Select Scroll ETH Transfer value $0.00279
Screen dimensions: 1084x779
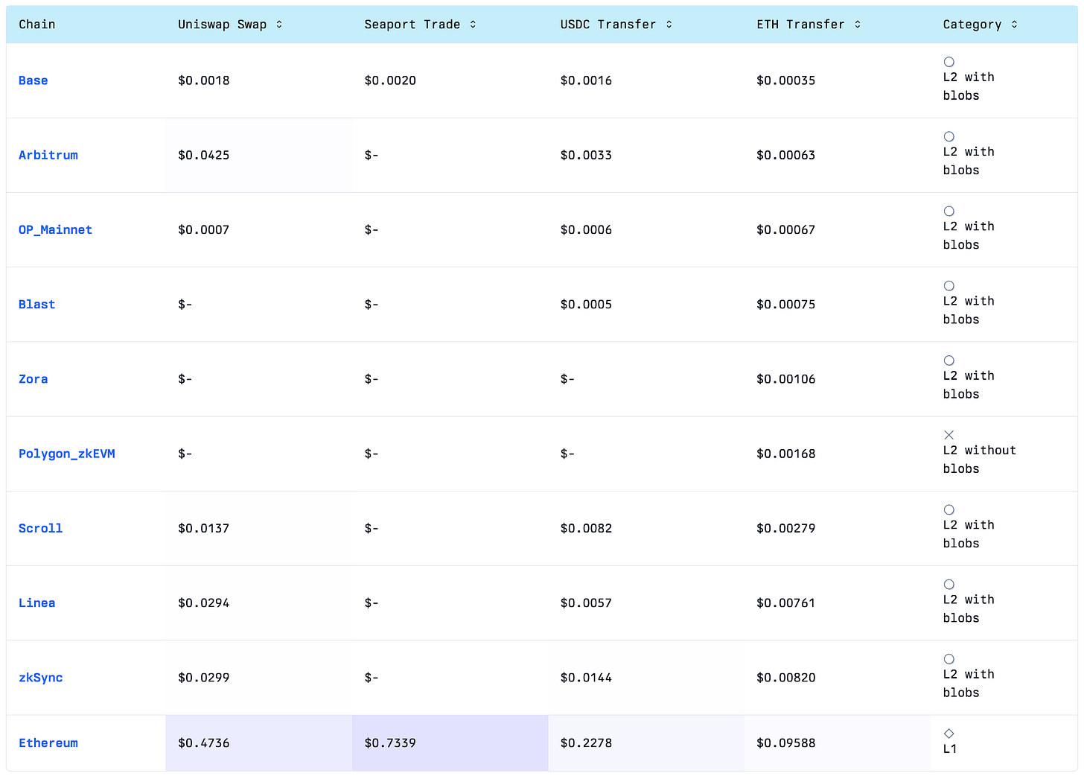tap(786, 528)
